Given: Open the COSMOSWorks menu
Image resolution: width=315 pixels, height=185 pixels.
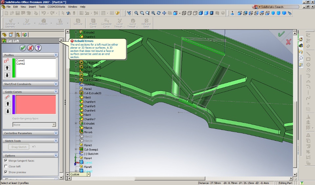Looking at the screenshot, I should [x=56, y=7].
